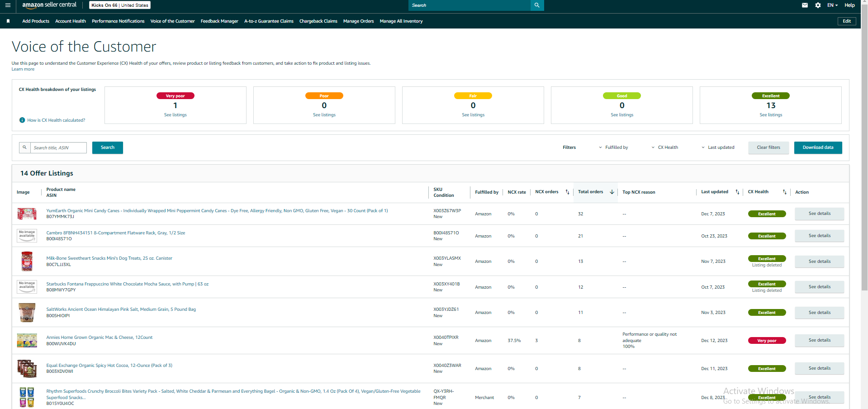Go to Account Health
868x409 pixels.
click(x=71, y=21)
